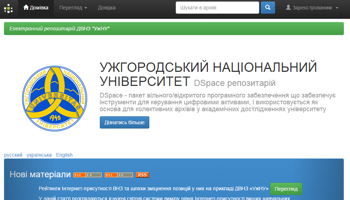
Task: Go to the Домівка home page
Action: point(36,8)
